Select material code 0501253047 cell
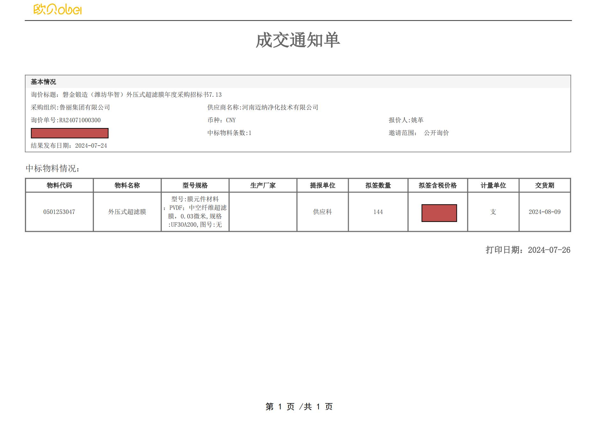The width and height of the screenshot is (596, 421). (59, 212)
